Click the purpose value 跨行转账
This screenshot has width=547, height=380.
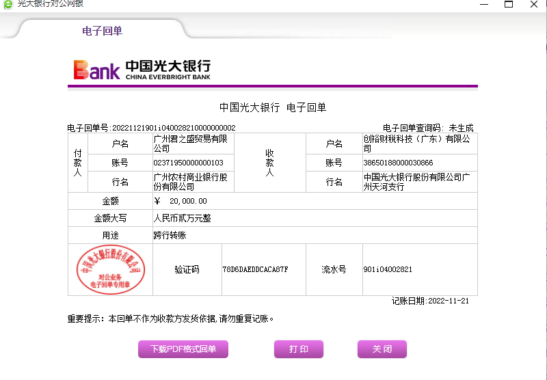point(170,235)
